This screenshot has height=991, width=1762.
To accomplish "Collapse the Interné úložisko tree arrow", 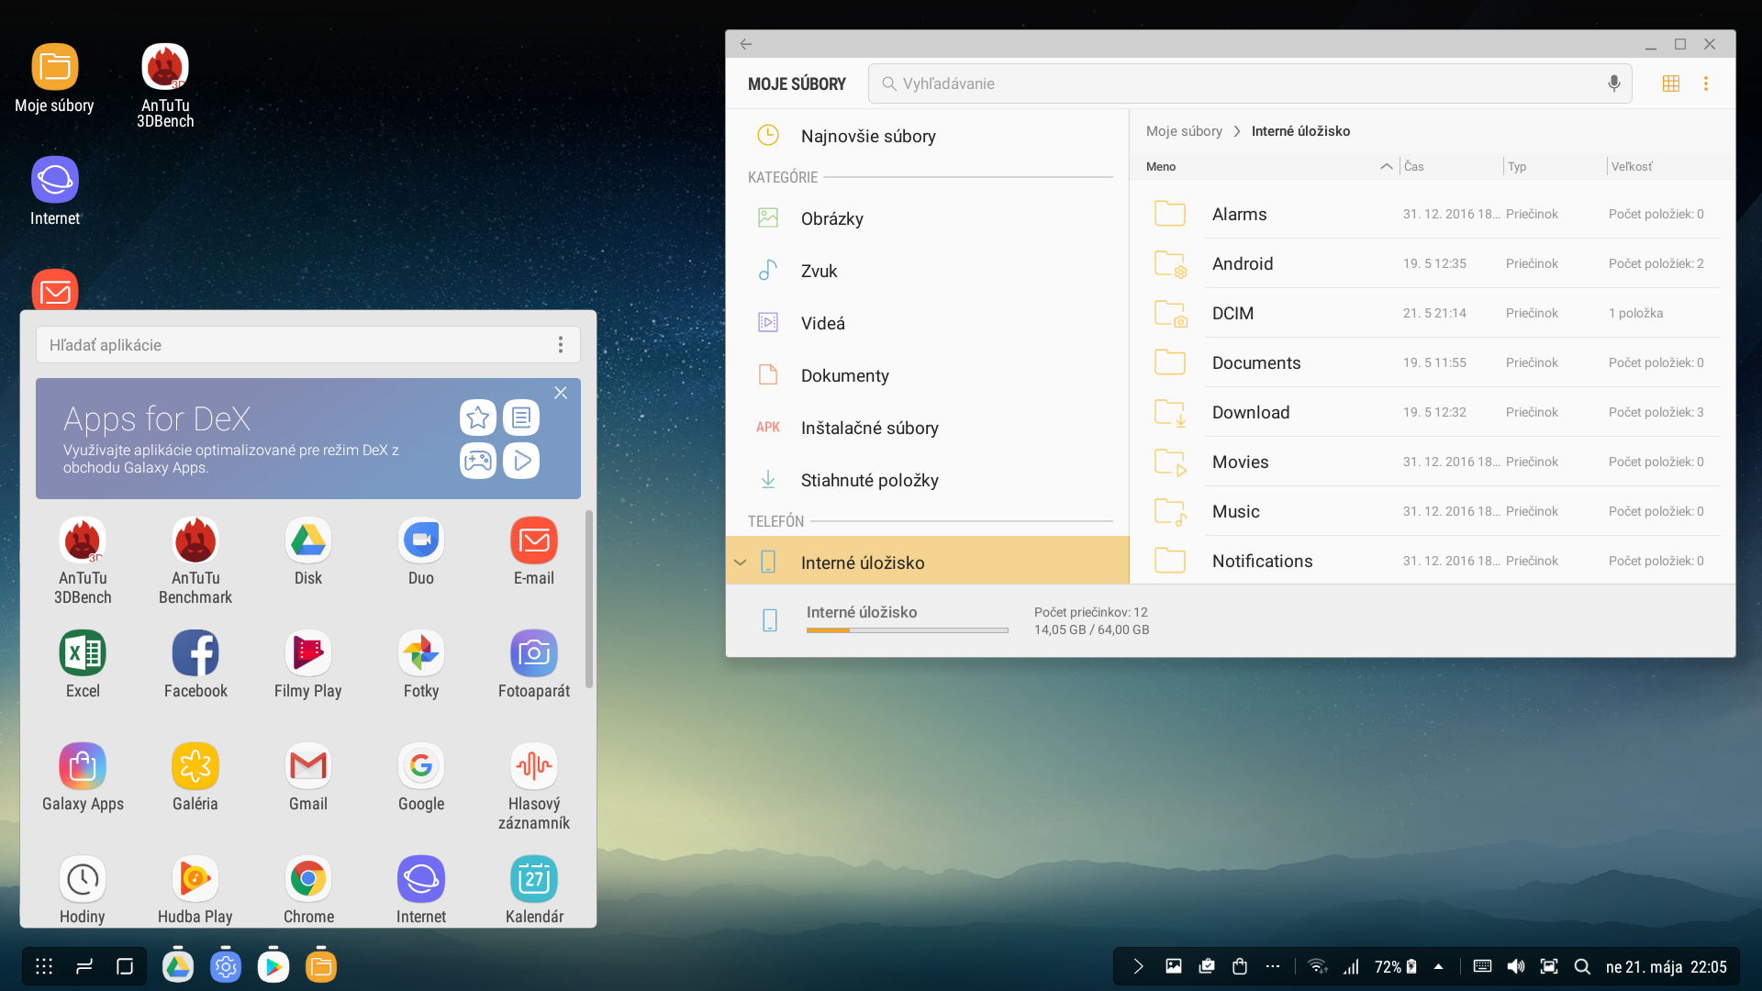I will click(x=741, y=562).
